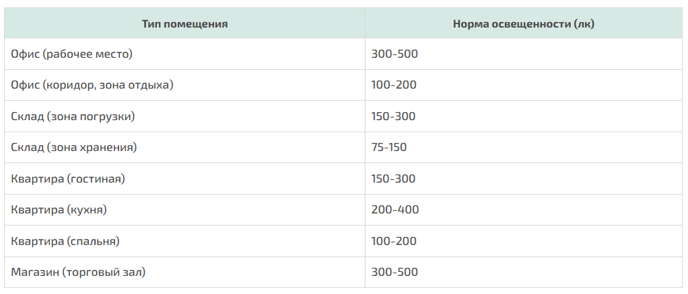Screen dimensions: 688x294
Task: Select the 'Квартира (спальня)' cell
Action: (65, 241)
